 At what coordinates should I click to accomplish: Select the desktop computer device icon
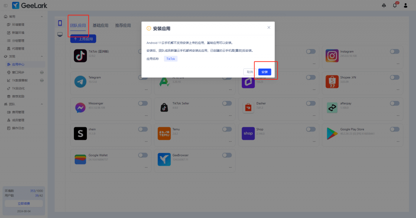tap(60, 34)
